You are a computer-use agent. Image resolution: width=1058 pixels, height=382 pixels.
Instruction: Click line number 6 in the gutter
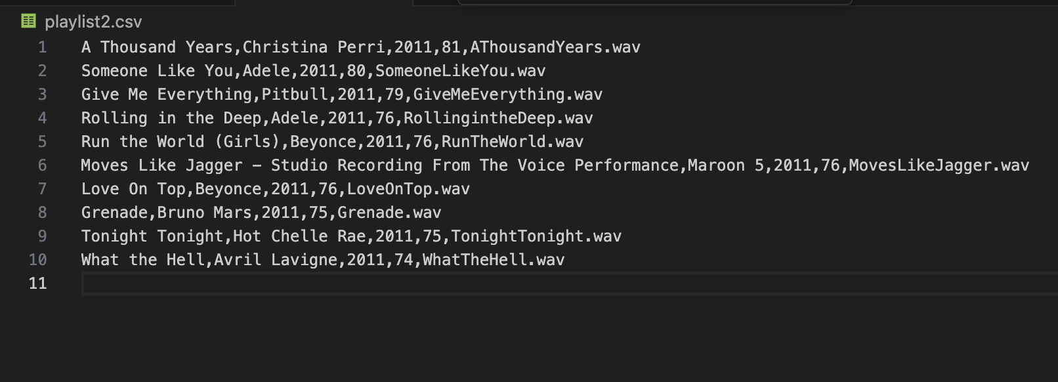click(41, 165)
